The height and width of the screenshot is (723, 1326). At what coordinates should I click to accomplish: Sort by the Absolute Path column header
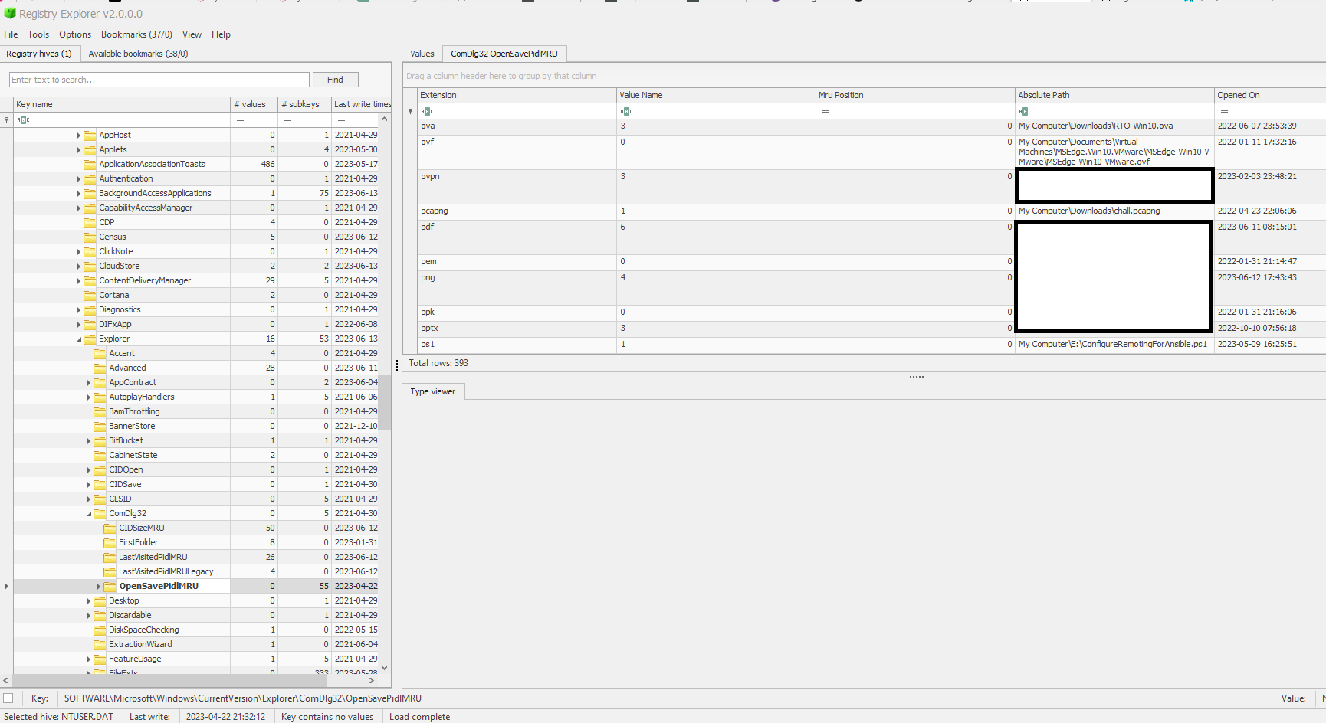click(x=1114, y=95)
